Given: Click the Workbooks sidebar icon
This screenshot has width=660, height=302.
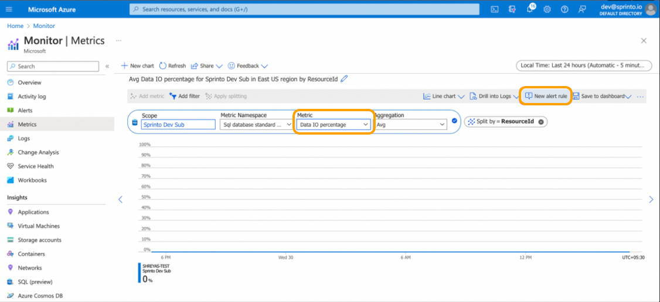Looking at the screenshot, I should [11, 180].
